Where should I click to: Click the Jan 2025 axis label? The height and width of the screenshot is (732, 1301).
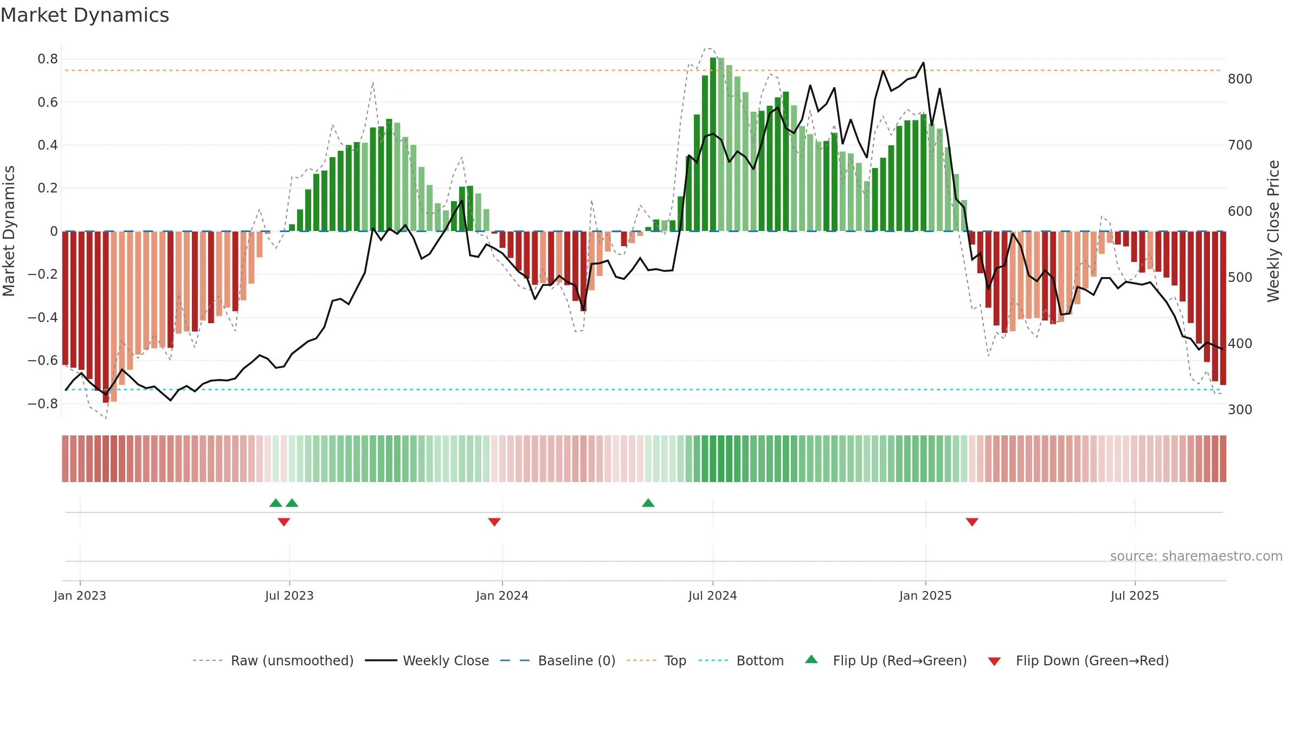point(926,595)
